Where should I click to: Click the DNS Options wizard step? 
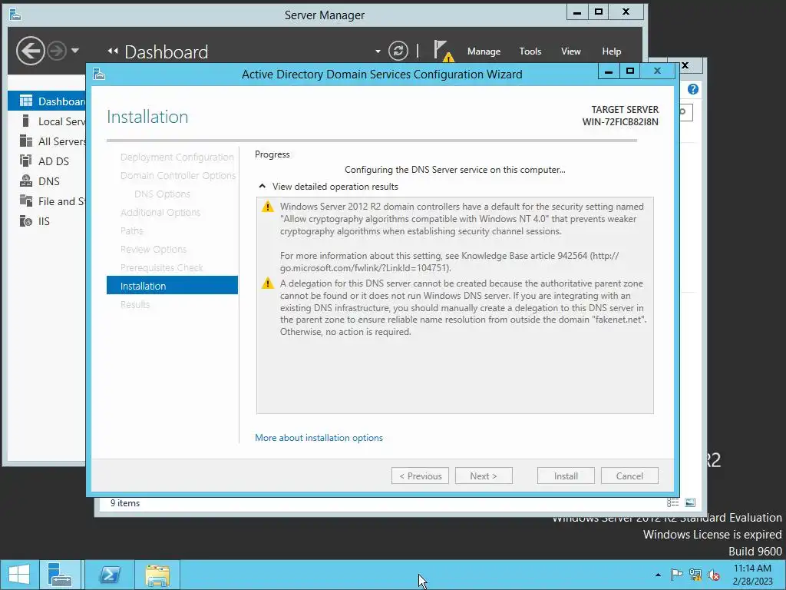point(162,194)
